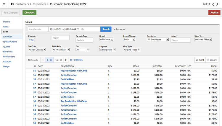Open the Layaways section in sidebar

click(x=8, y=37)
